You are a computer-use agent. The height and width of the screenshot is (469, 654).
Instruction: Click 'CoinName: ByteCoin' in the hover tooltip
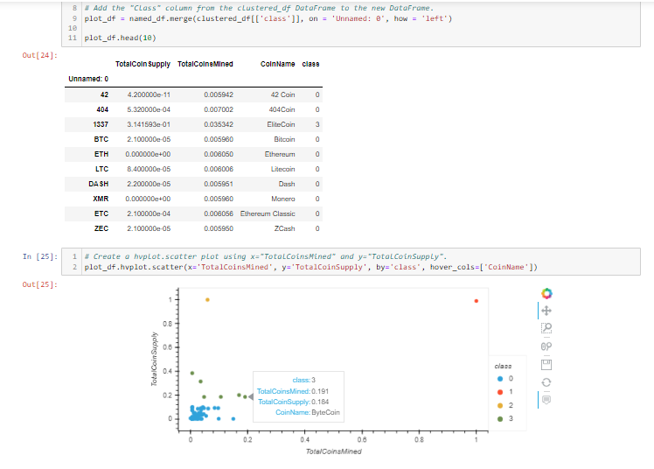308,412
